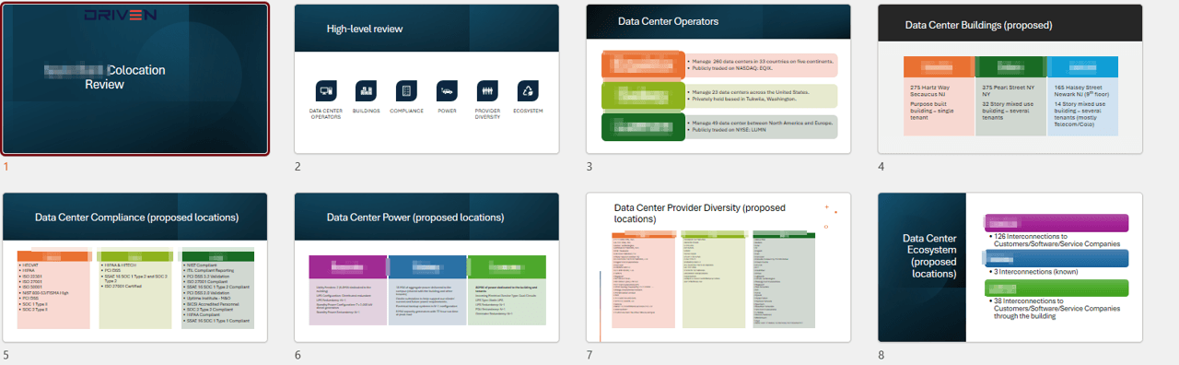Select the Data Center Ecosystem slide thumbnail

(1010, 267)
